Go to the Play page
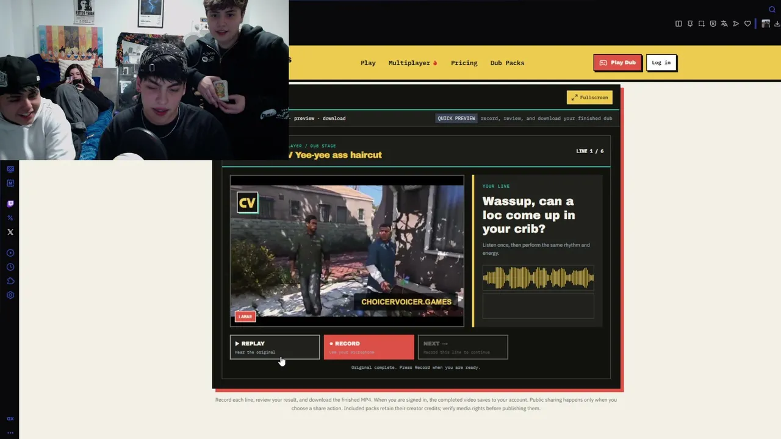The width and height of the screenshot is (781, 439). click(x=368, y=63)
